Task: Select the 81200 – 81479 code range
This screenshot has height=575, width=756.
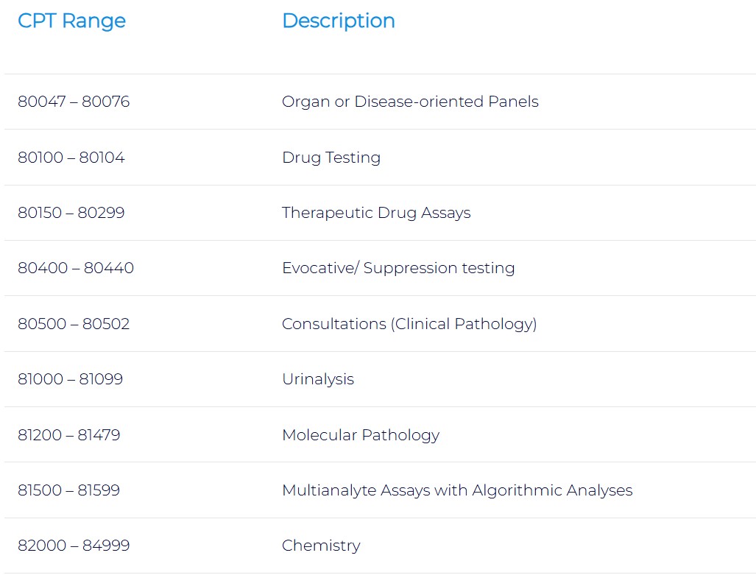Action: (x=69, y=435)
